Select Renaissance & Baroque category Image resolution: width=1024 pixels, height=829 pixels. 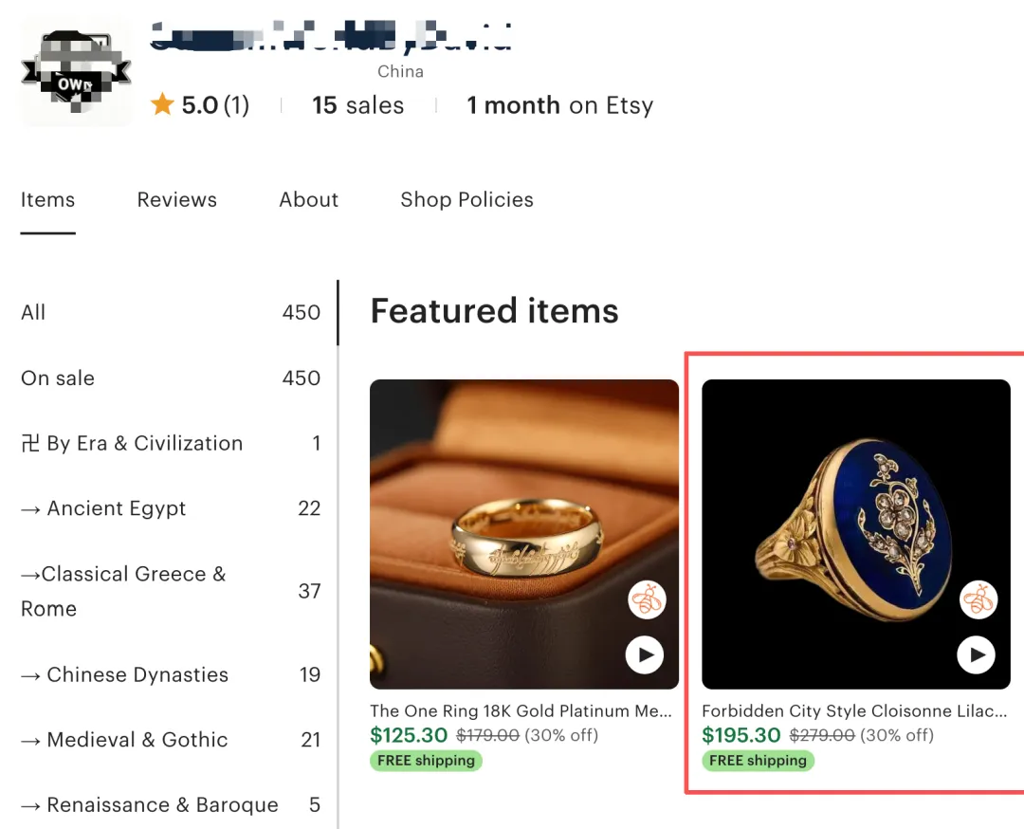[150, 805]
